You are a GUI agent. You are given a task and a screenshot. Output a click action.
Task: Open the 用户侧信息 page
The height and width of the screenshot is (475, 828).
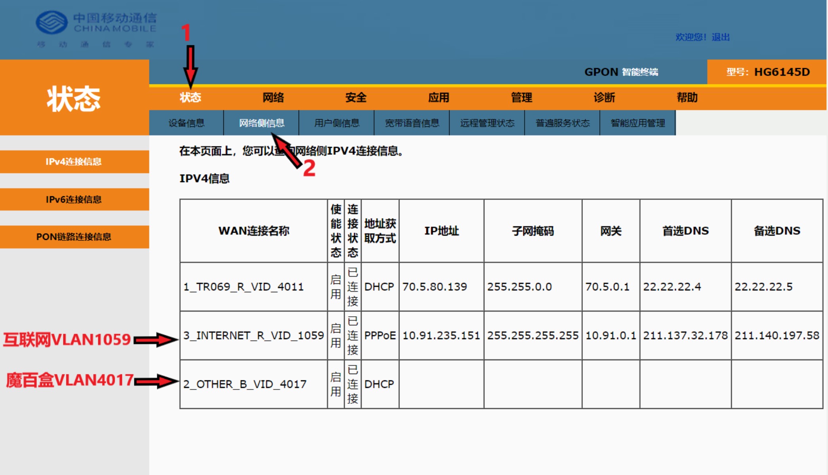click(337, 123)
